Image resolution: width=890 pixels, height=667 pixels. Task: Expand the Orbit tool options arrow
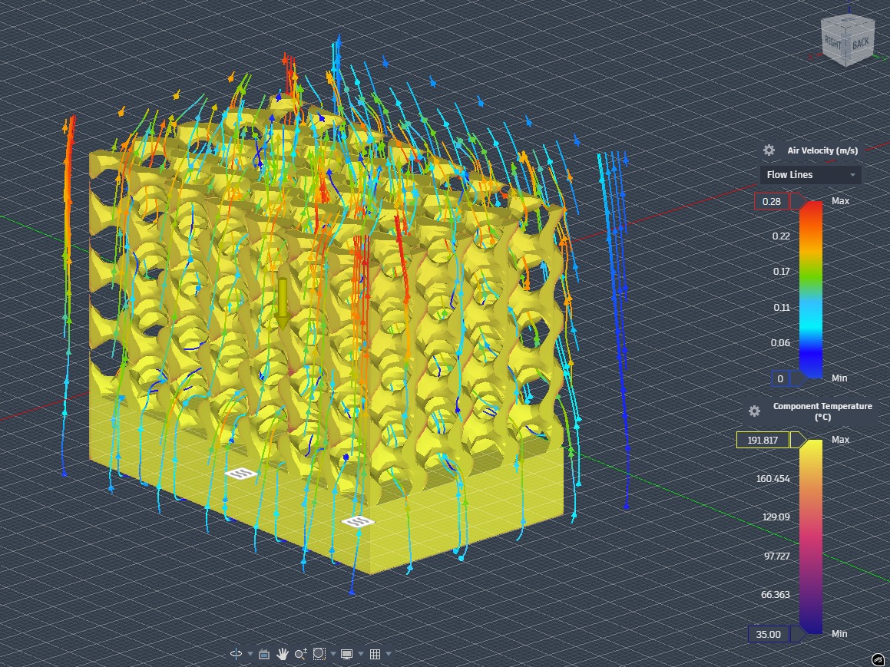250,654
